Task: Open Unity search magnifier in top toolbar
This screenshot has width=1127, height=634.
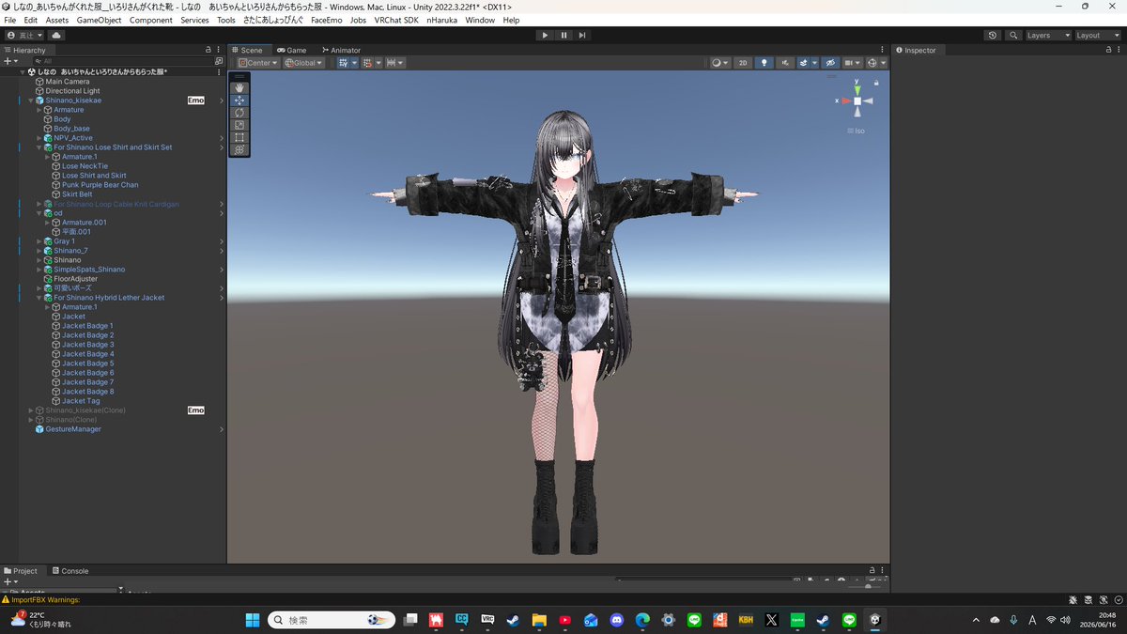Action: 1014,35
